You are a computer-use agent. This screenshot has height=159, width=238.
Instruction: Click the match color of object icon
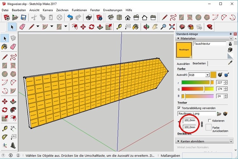[220, 75]
